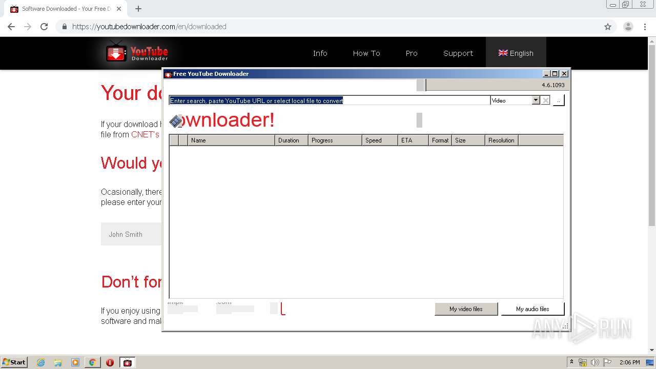Click the John Smith name input field
Viewport: 656px width, 369px height.
[x=131, y=234]
